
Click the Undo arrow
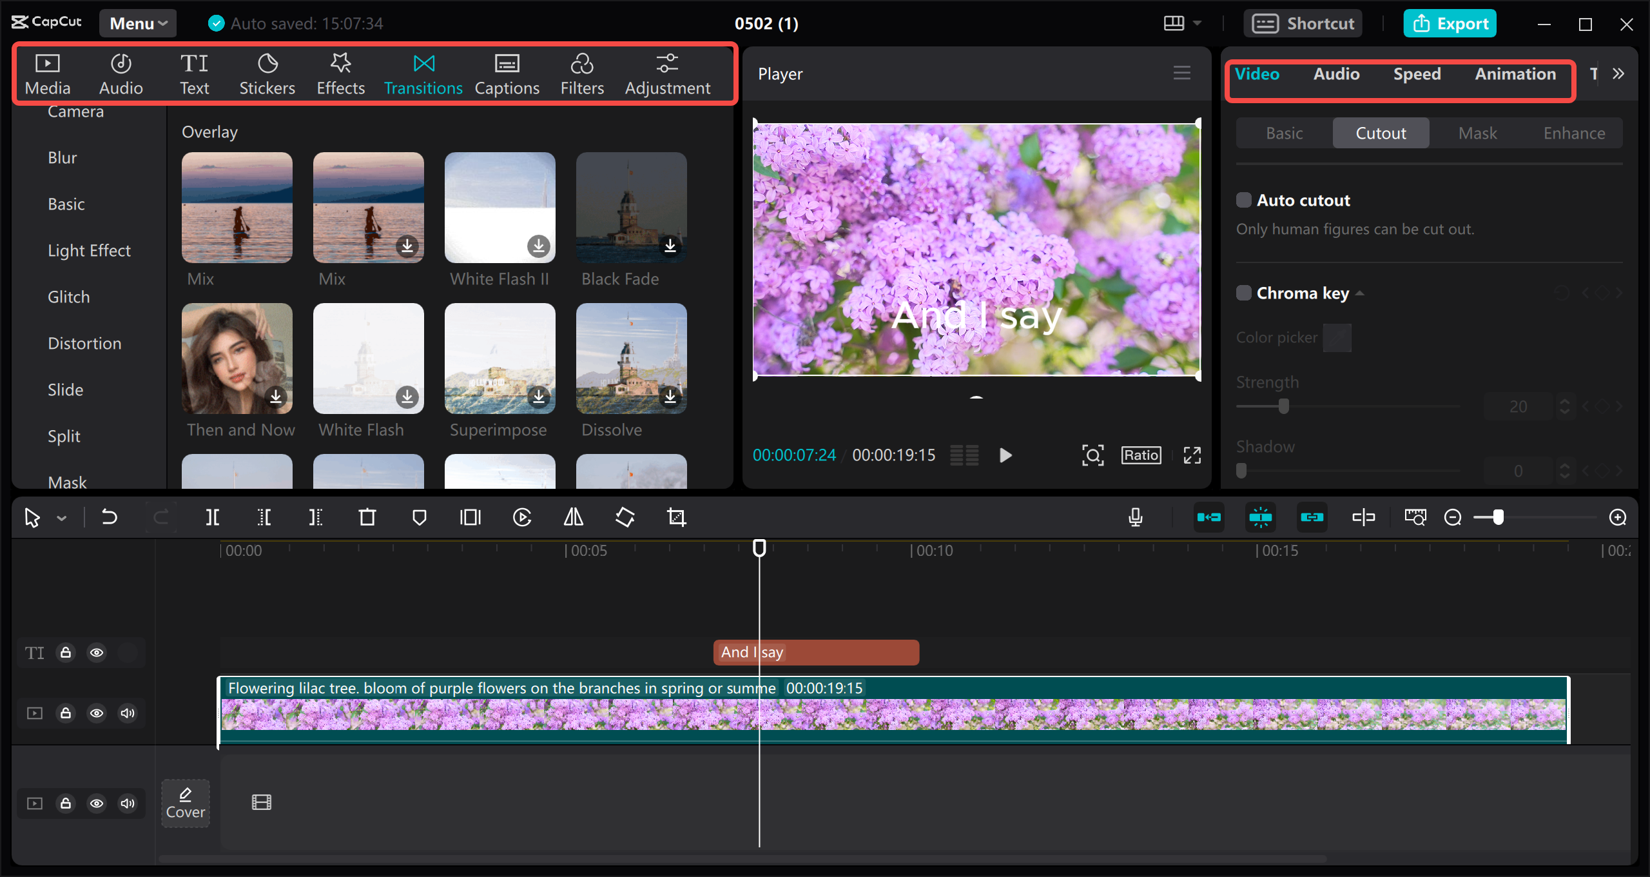[x=110, y=517]
